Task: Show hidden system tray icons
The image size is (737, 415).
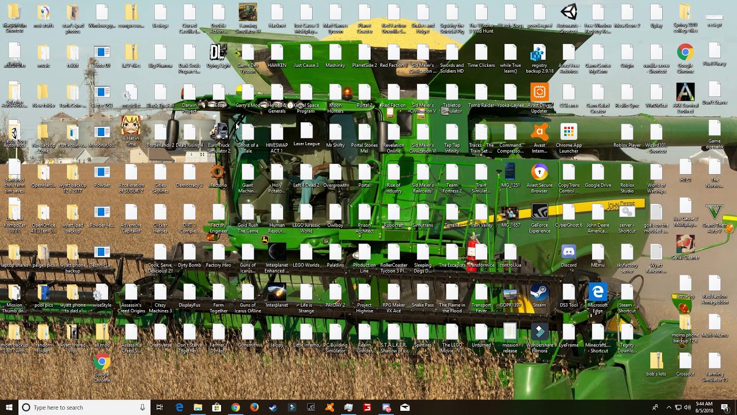Action: click(x=668, y=408)
